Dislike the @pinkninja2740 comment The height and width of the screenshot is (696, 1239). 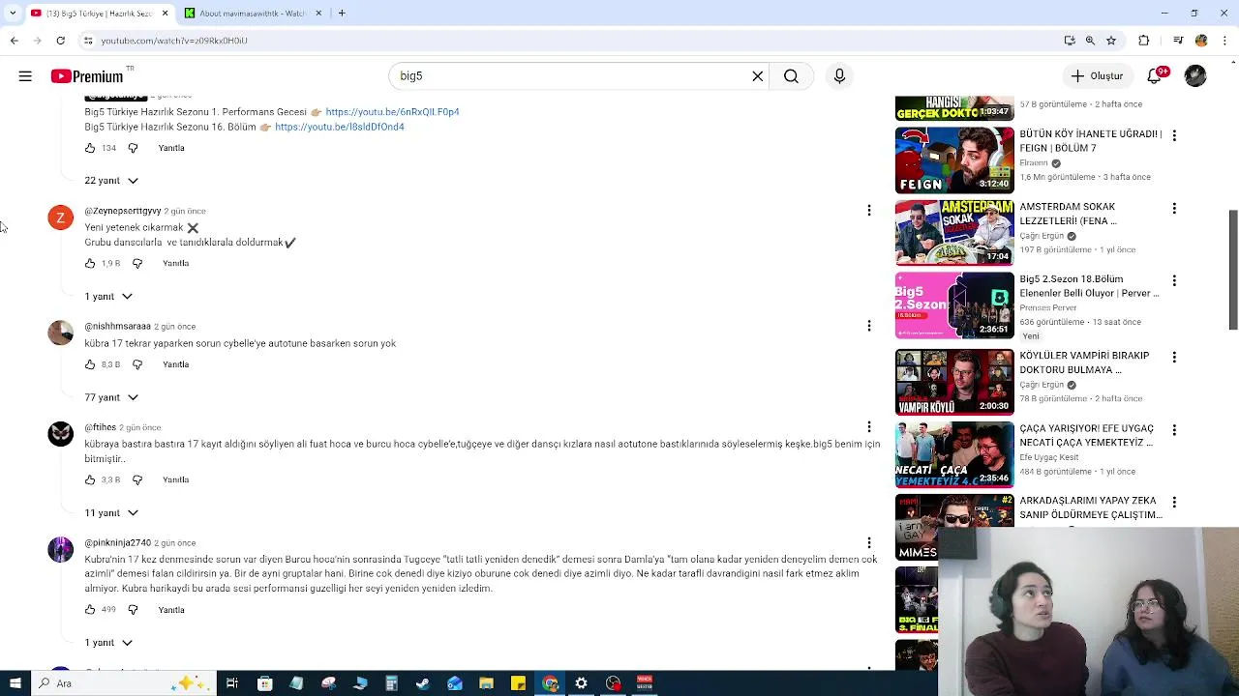point(133,610)
